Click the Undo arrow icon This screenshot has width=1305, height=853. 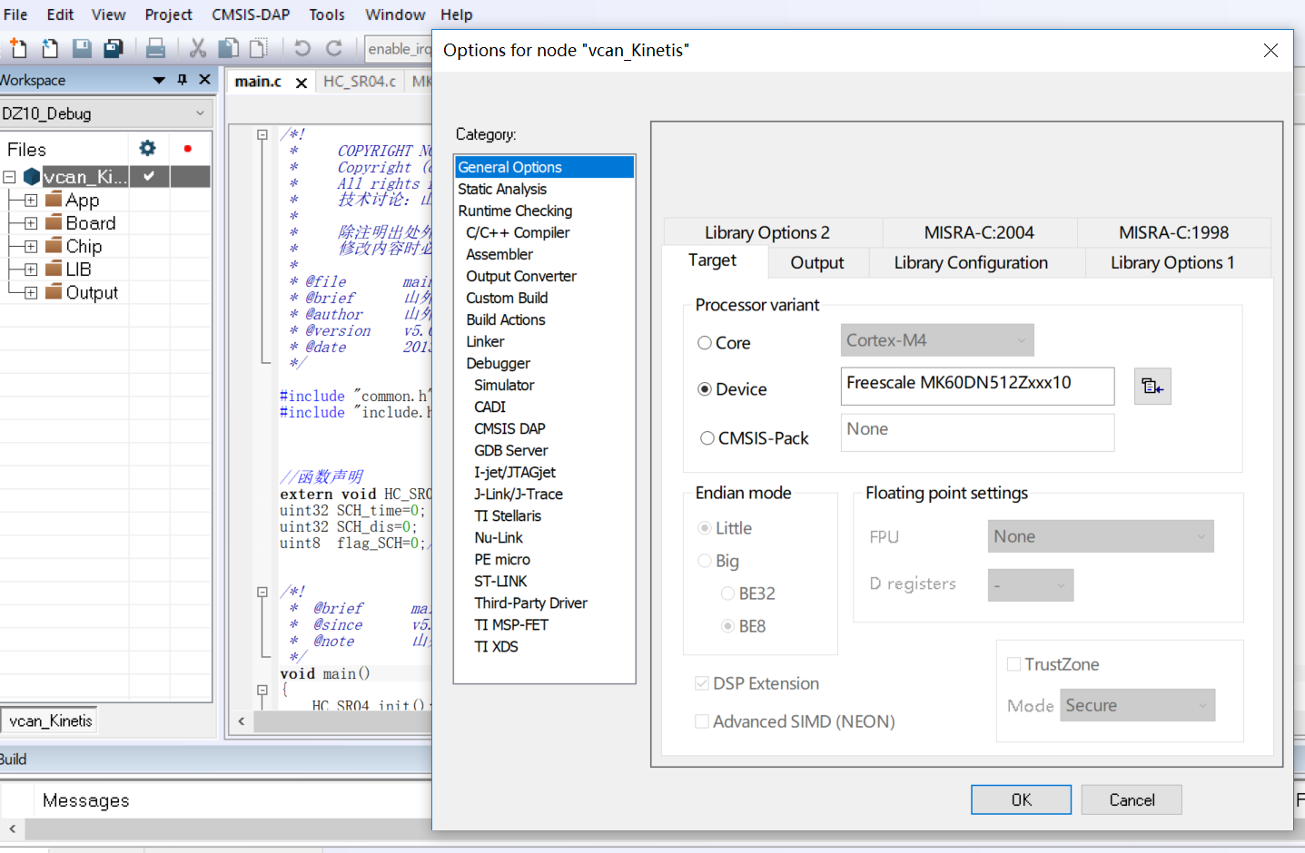click(302, 48)
